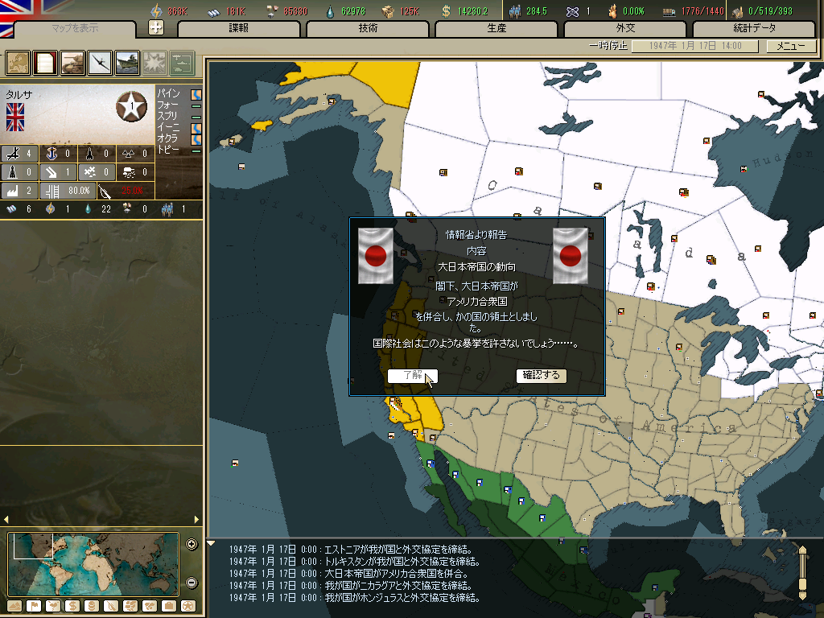Select the tank land units icon

click(x=72, y=63)
